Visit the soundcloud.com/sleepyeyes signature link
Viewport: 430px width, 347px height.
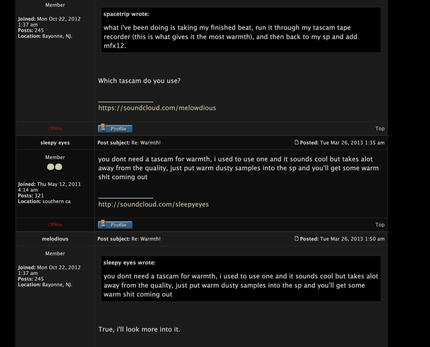[x=153, y=205]
